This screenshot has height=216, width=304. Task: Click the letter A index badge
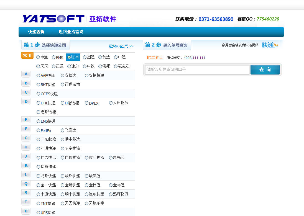(26, 74)
